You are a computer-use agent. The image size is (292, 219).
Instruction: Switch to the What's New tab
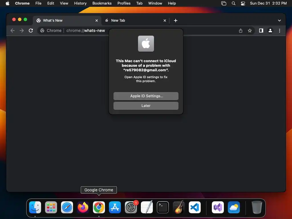click(x=67, y=21)
